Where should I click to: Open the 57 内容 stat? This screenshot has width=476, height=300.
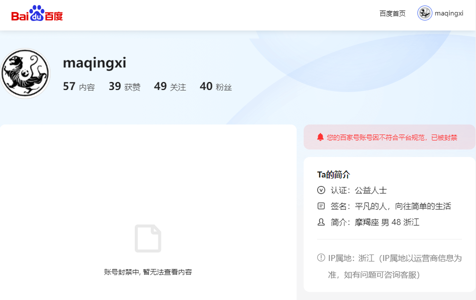pos(79,86)
